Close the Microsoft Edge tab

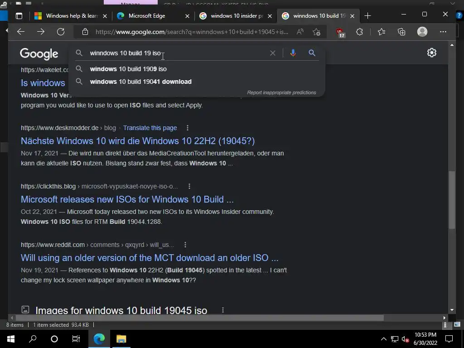pyautogui.click(x=187, y=16)
